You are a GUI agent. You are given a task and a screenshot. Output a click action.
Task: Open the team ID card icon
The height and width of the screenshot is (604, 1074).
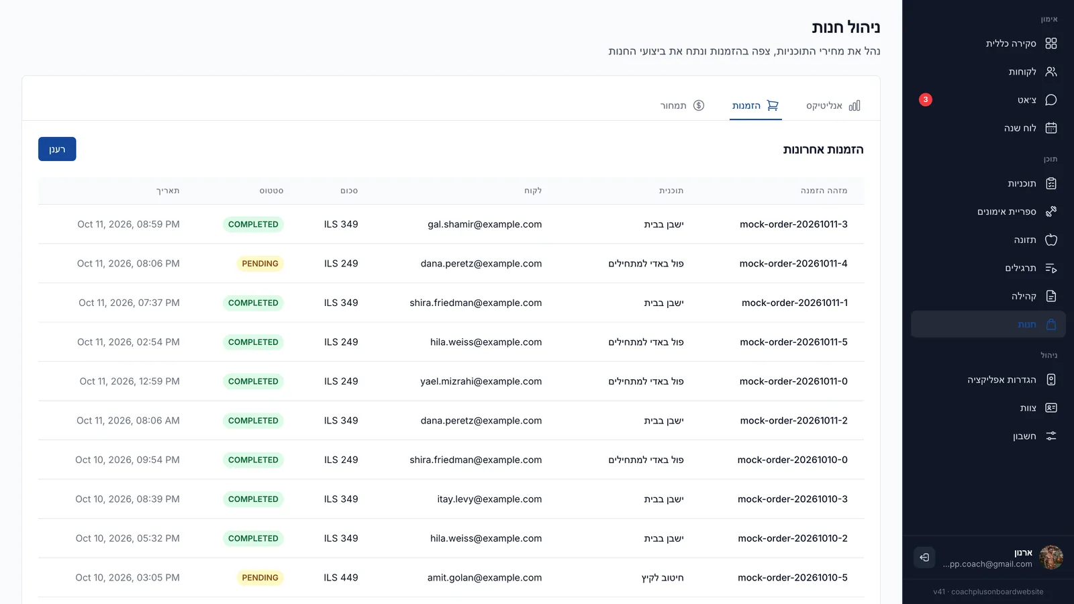pos(1051,408)
